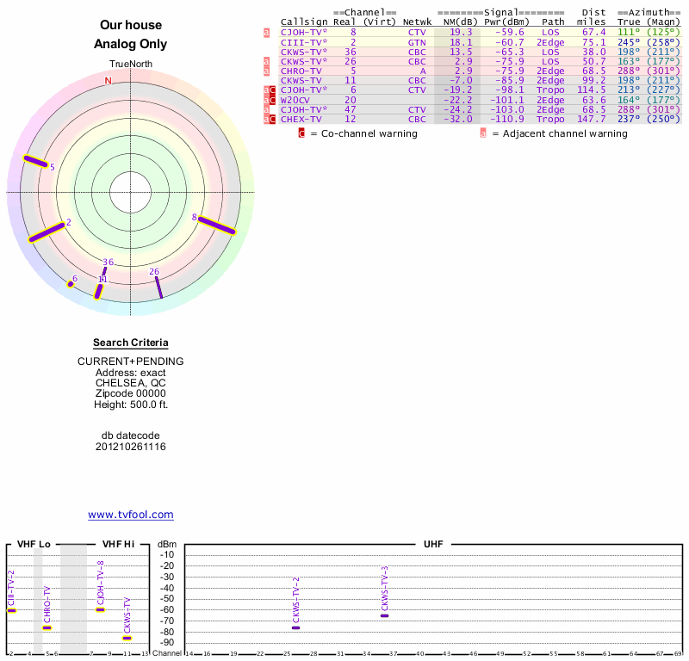689x661 pixels.
Task: Click adjacent channel warning icon beside CJOH-TV channel 8
Action: point(267,32)
